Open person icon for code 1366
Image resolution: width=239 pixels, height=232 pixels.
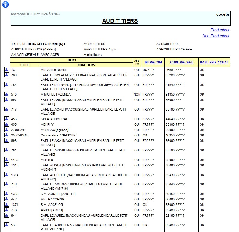[7, 194]
